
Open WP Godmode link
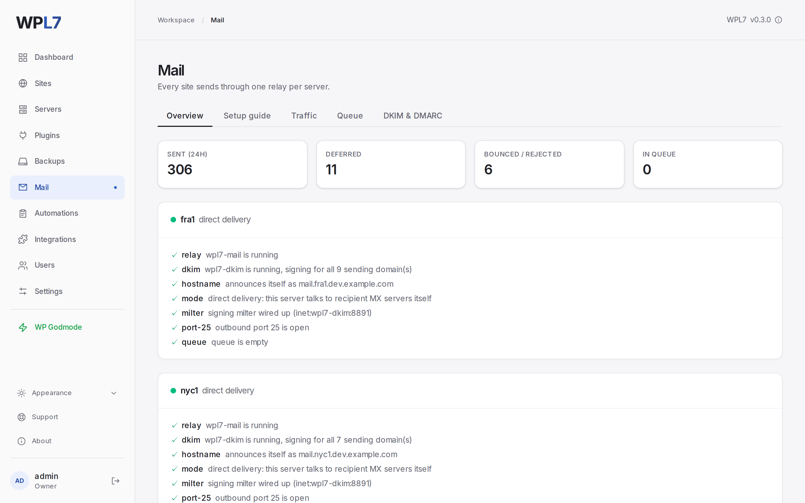coord(67,327)
